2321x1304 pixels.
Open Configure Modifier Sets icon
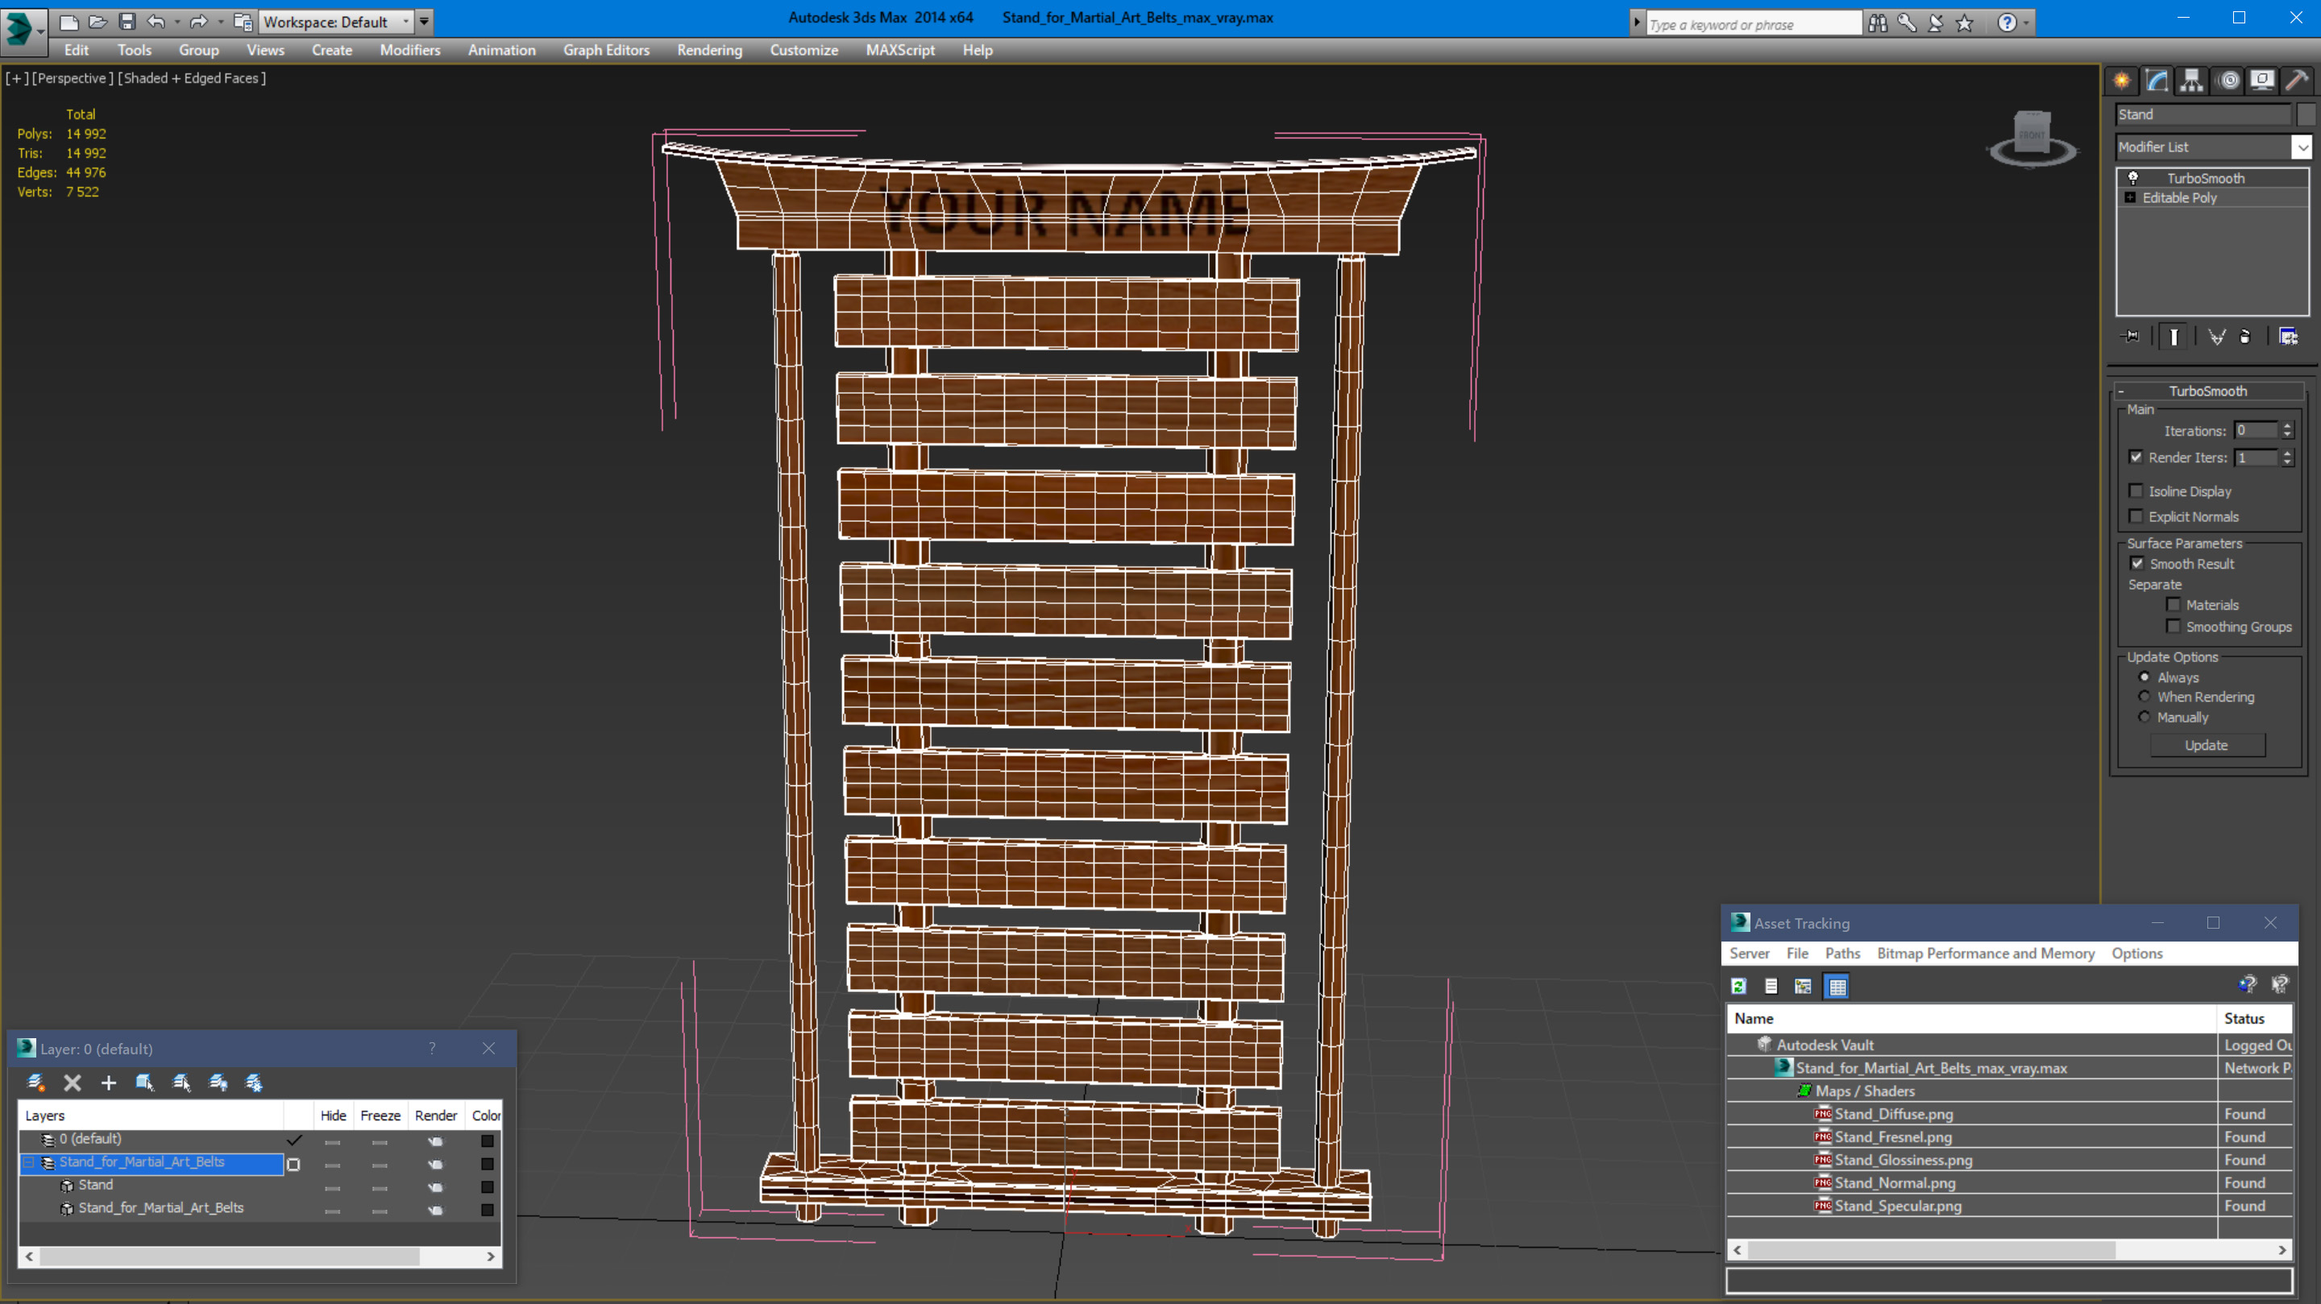coord(2289,337)
